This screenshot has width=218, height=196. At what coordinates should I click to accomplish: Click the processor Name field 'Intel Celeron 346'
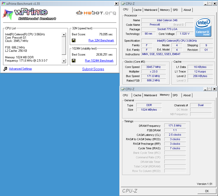[x=167, y=20]
